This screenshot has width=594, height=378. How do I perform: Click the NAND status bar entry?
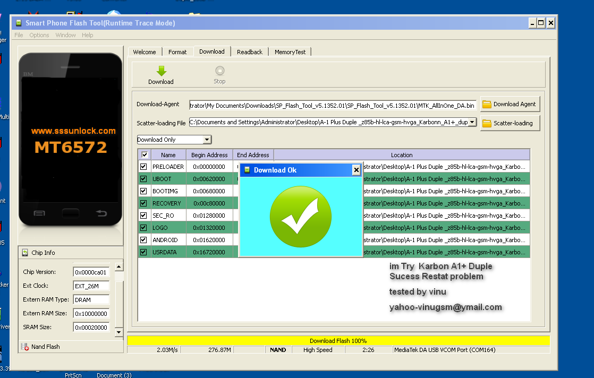(278, 350)
